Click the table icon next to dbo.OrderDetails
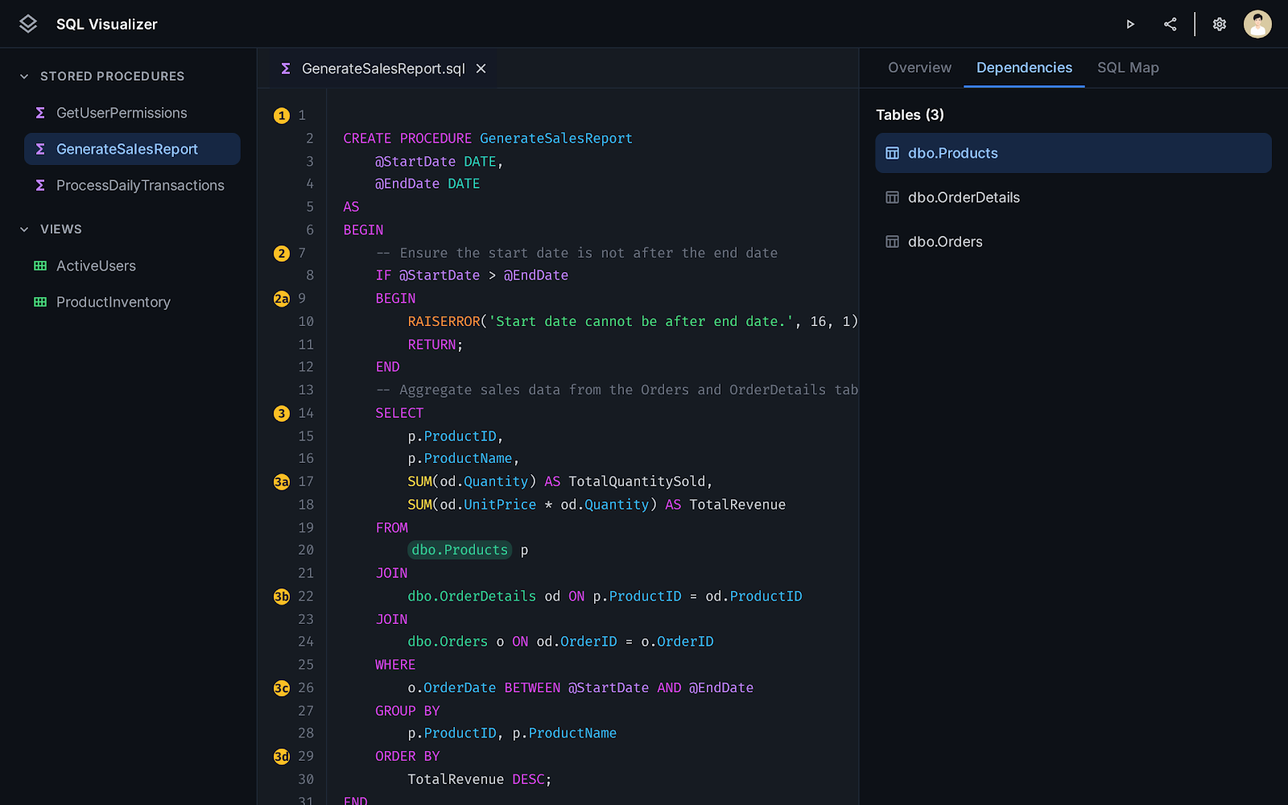The image size is (1288, 805). 892,197
